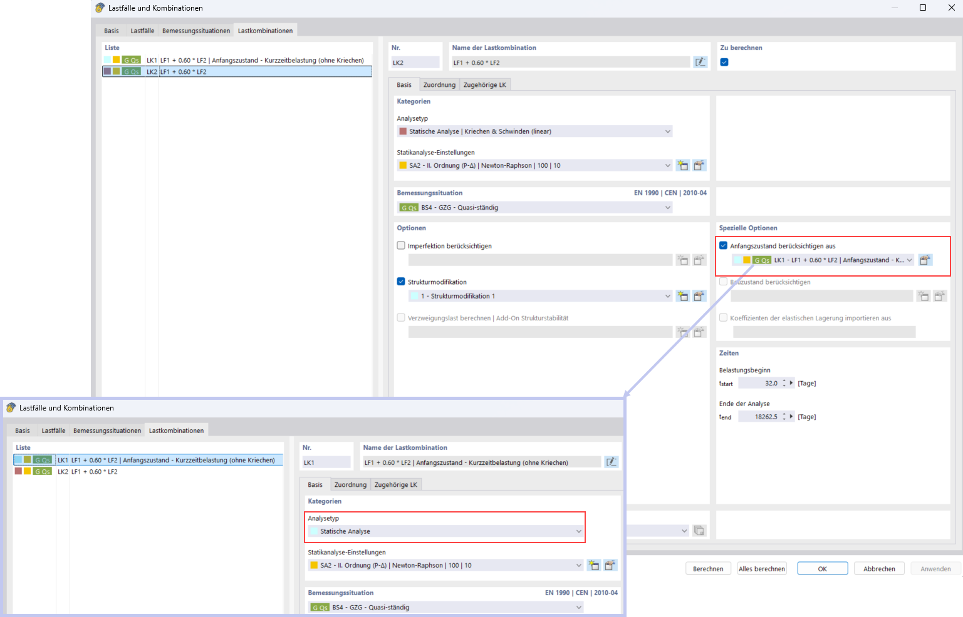This screenshot has width=963, height=617.
Task: Enable Imperfektion berücksichtigen checkbox
Action: (401, 245)
